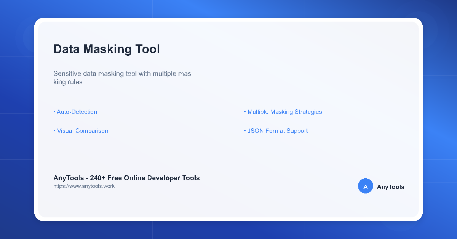Click the 'Data Masking Tool' heading
457x239 pixels.
pos(107,49)
